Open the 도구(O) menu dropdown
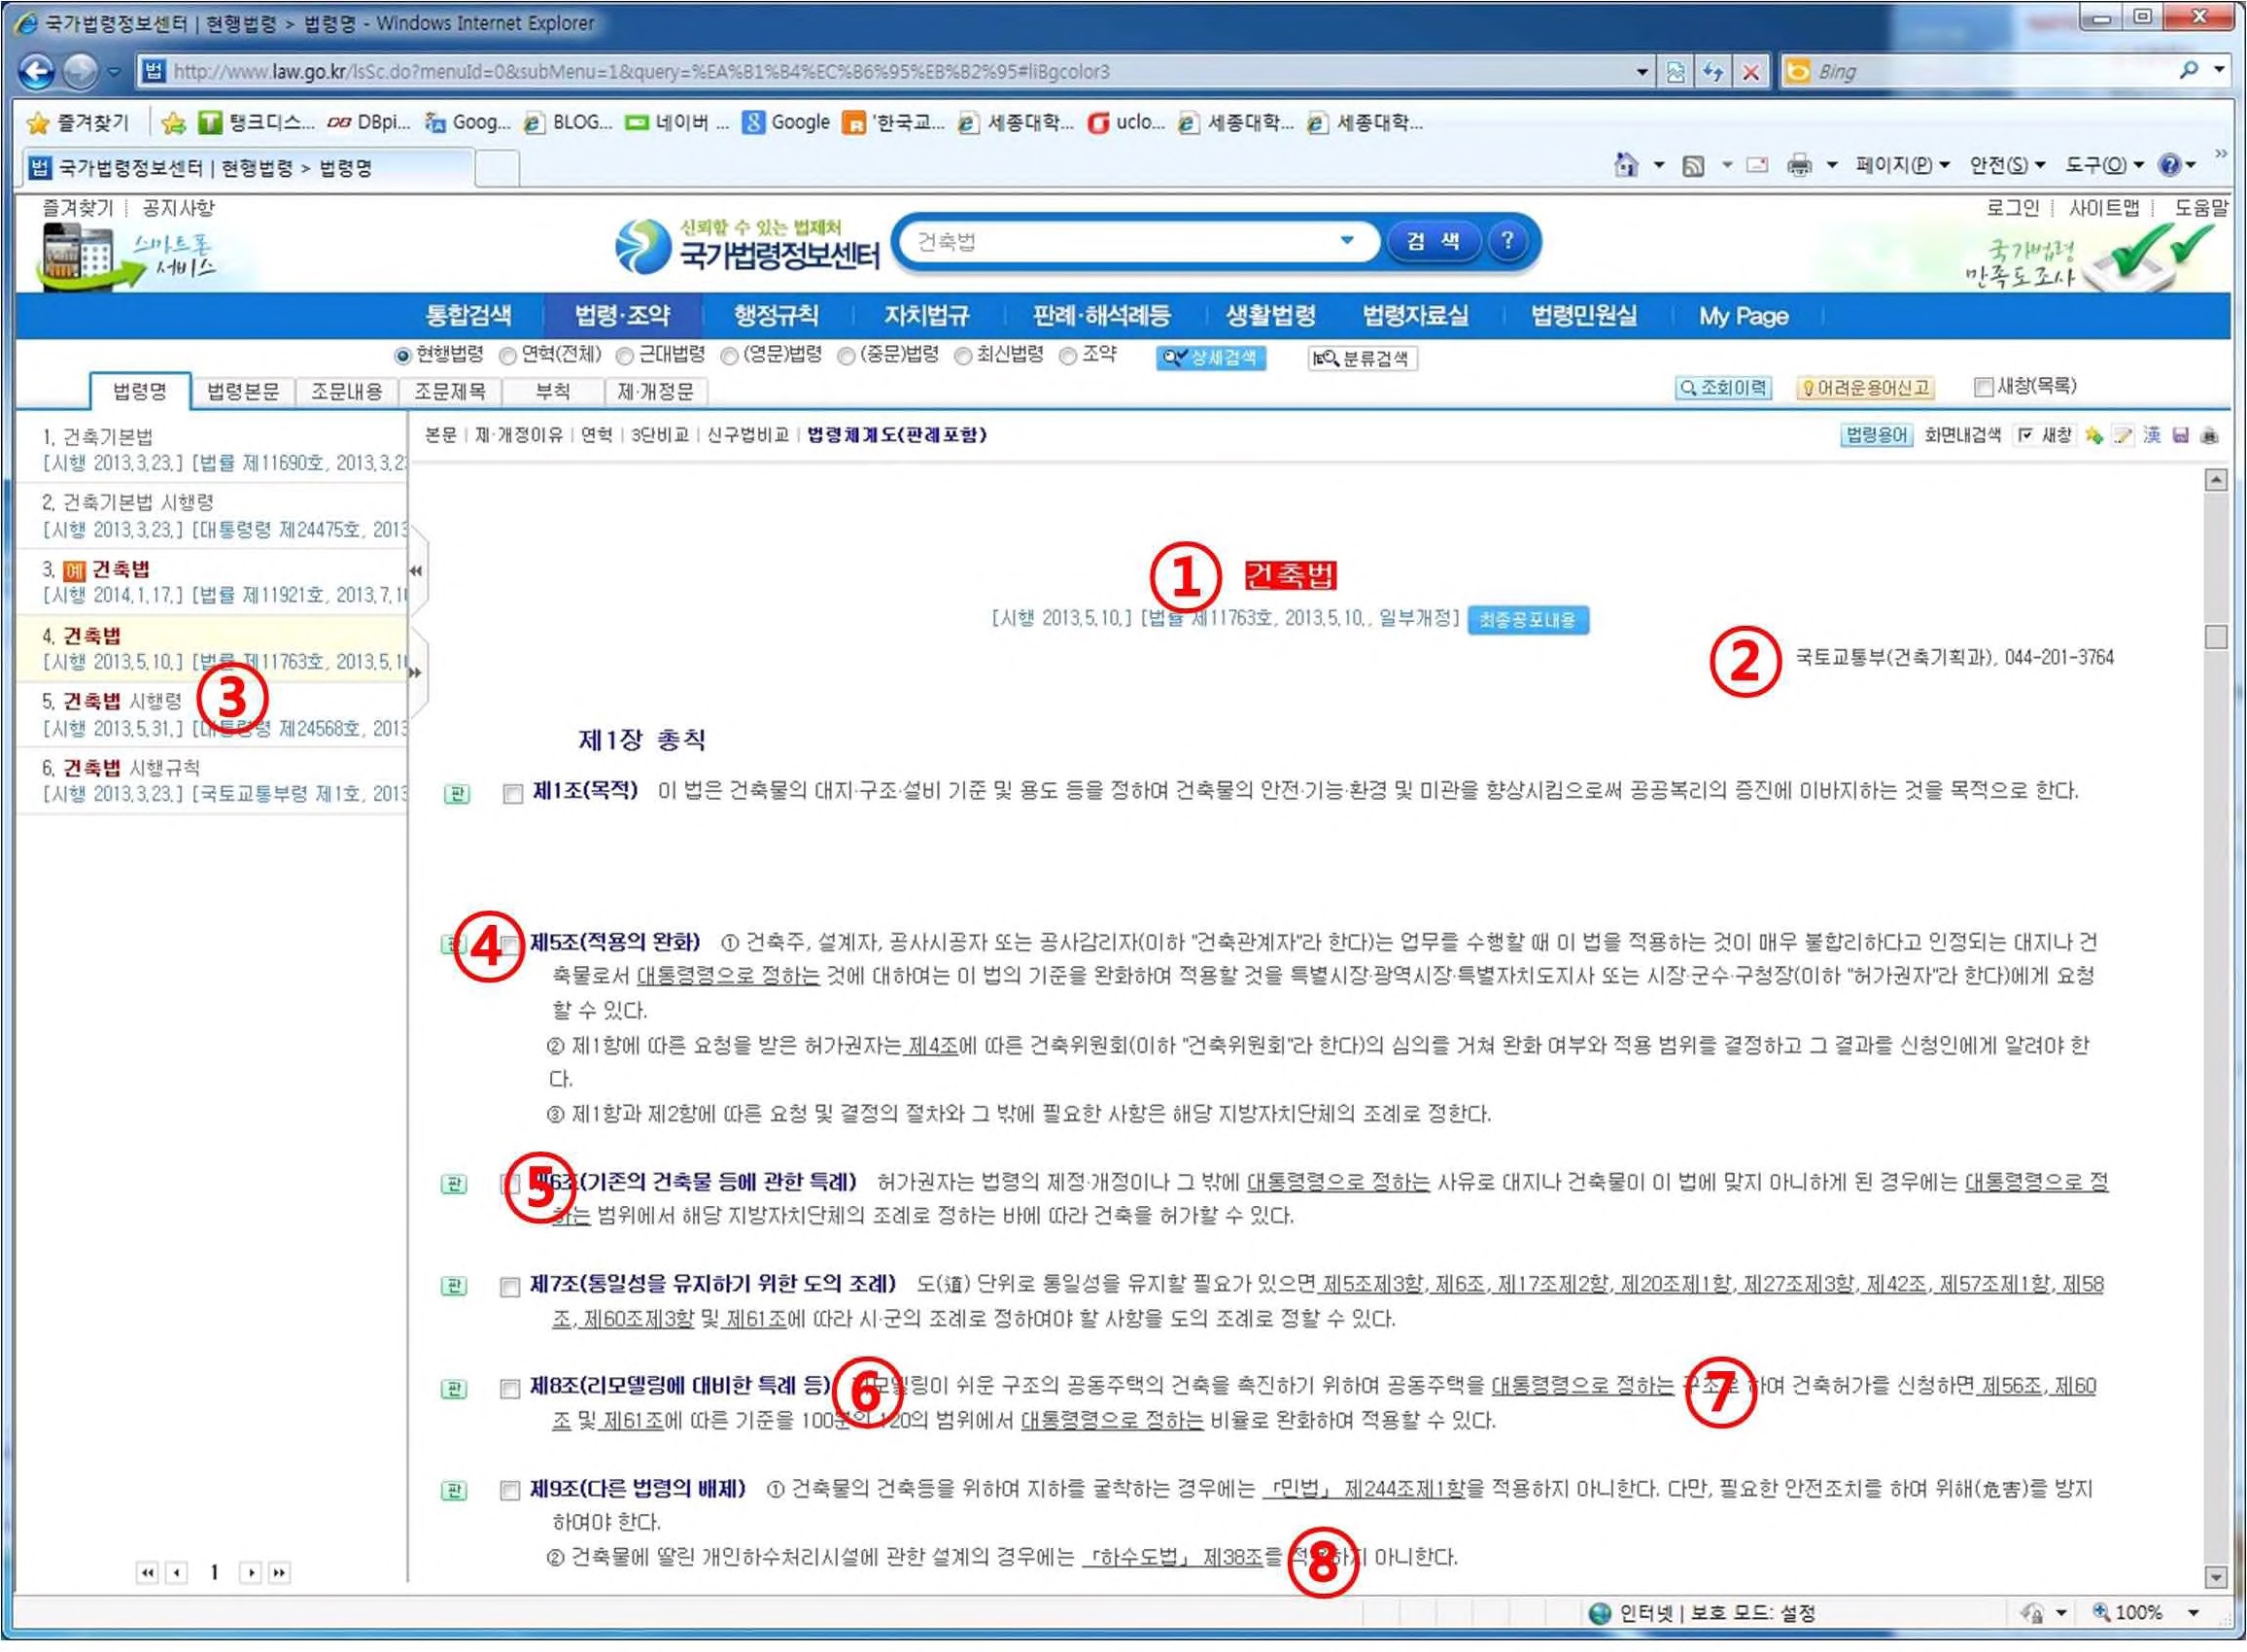The image size is (2247, 1652). tap(2104, 165)
